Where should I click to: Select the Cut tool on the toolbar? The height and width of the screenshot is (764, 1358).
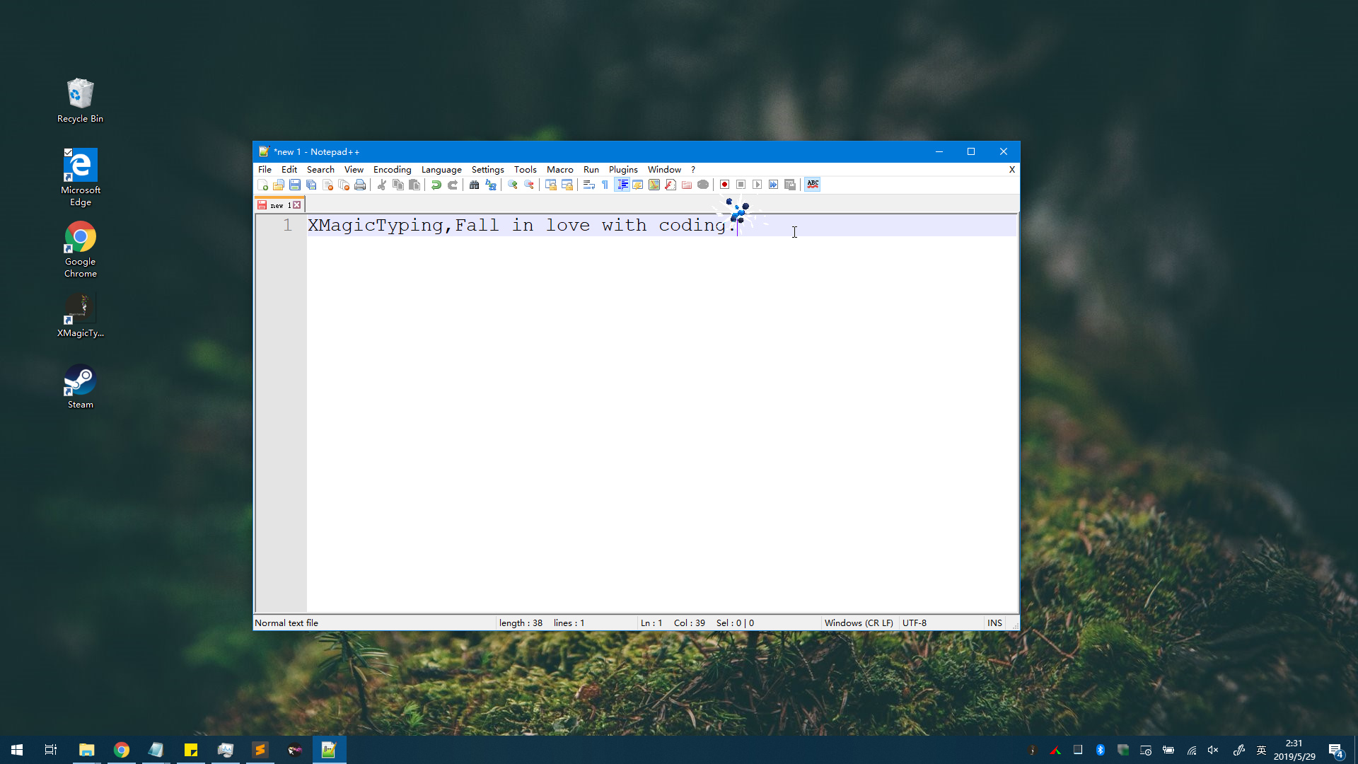(x=381, y=185)
